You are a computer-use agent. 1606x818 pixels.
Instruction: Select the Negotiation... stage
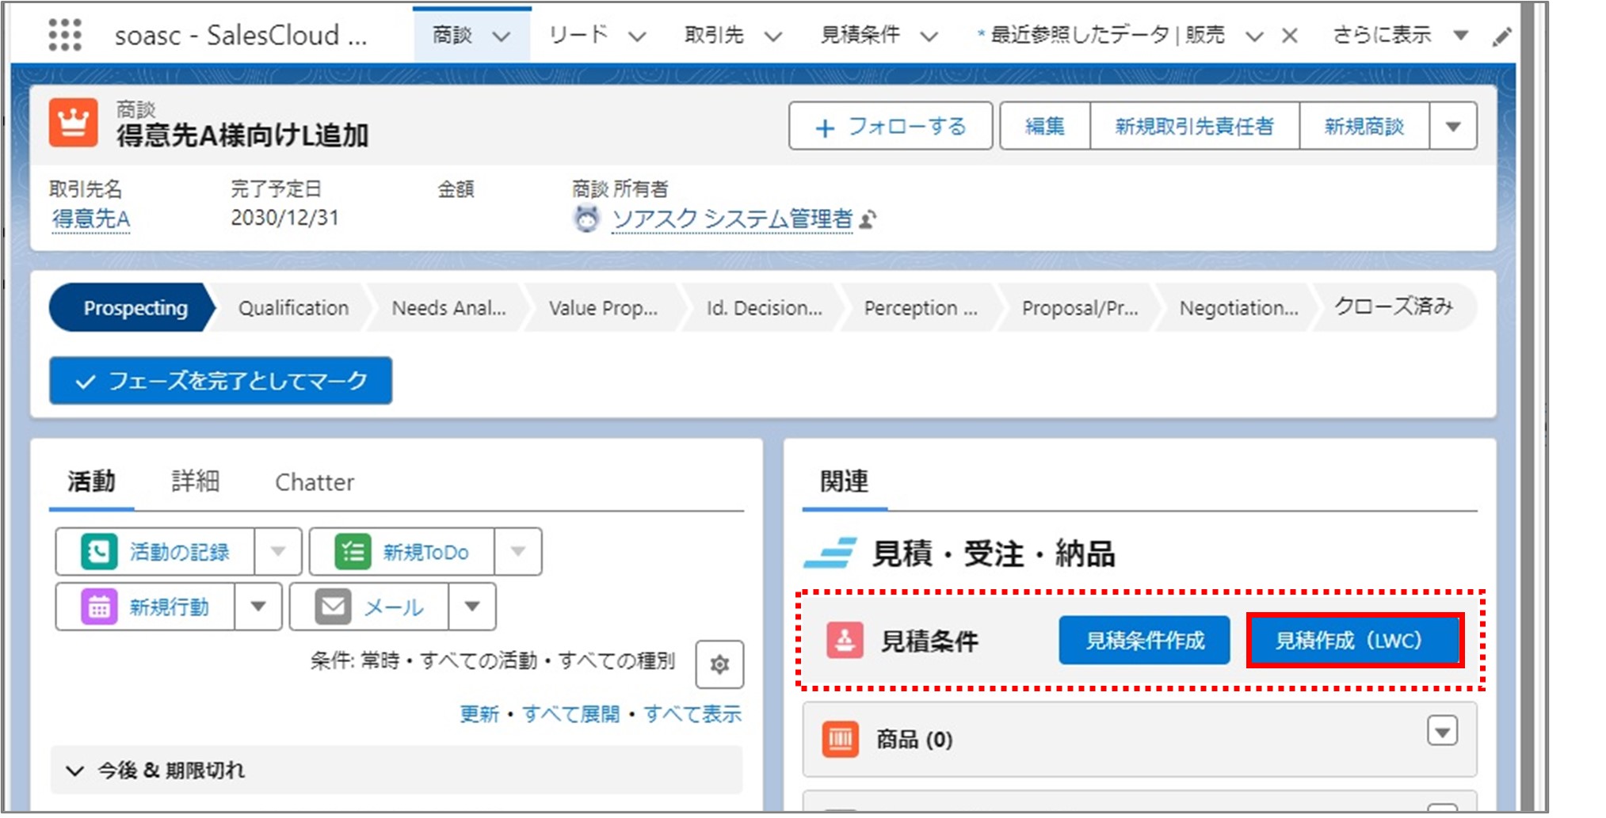click(x=1238, y=308)
